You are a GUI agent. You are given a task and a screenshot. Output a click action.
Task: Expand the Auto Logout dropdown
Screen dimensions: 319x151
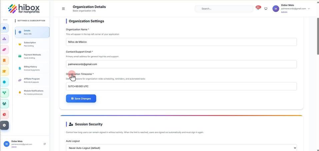pos(181,148)
